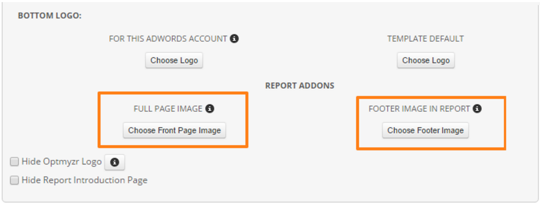
Task: Choose Logo under Template Default
Action: [x=426, y=60]
